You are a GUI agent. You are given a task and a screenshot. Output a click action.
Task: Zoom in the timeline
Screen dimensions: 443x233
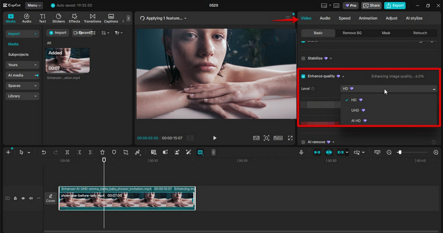[436, 152]
